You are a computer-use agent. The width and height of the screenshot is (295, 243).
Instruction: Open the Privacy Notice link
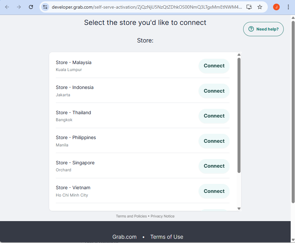click(162, 216)
